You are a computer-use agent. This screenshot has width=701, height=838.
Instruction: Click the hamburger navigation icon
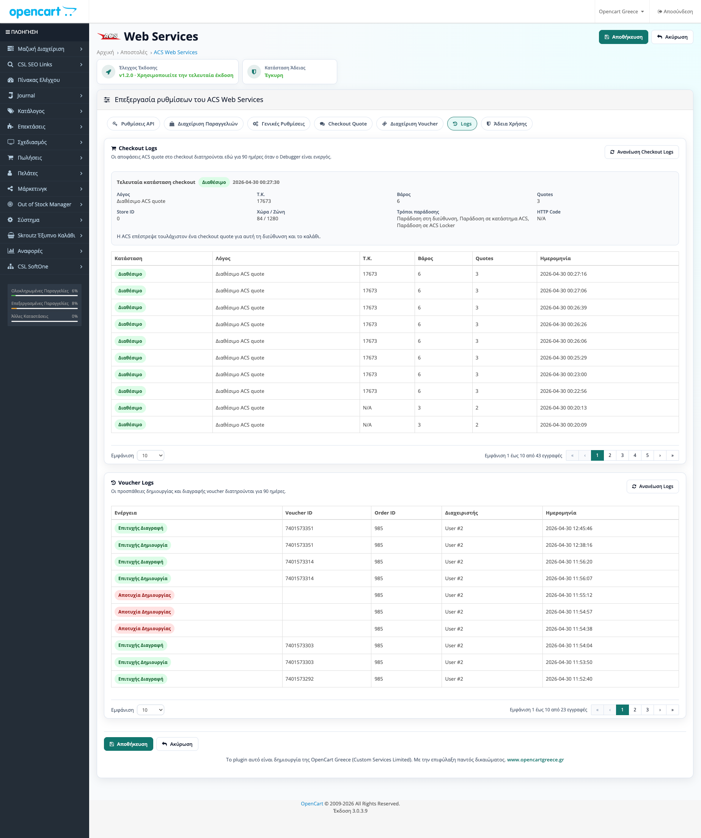click(x=8, y=32)
